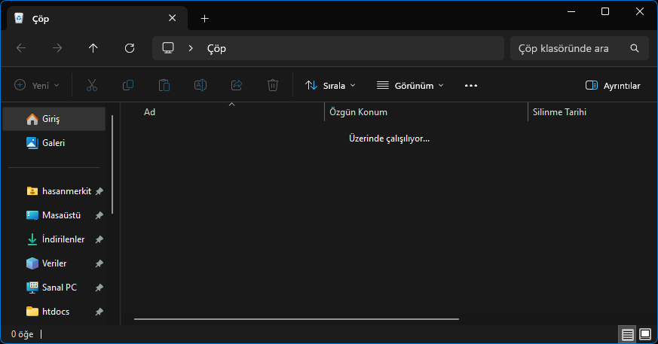Click the pin icon next to İndirilenler
658x344 pixels.
[x=99, y=239]
